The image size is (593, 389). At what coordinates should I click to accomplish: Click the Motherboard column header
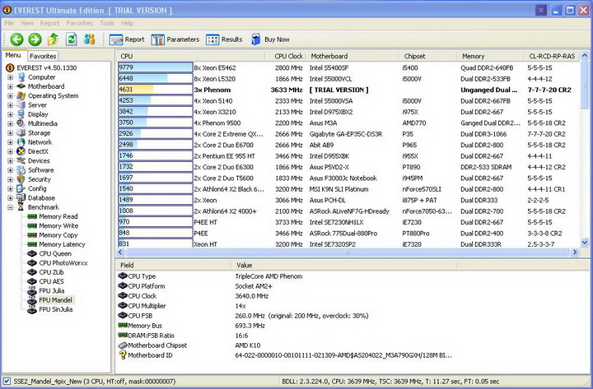[353, 56]
